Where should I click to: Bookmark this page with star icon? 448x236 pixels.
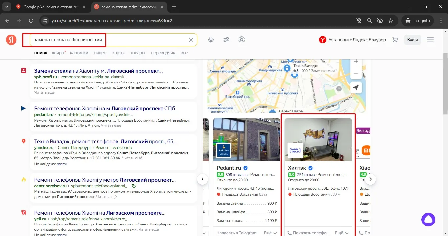(391, 20)
